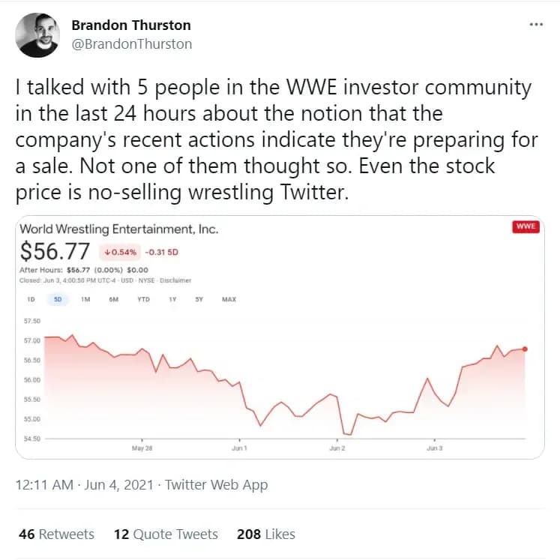Switch chart to 6M range
Viewport: 560px width, 560px height.
point(114,299)
